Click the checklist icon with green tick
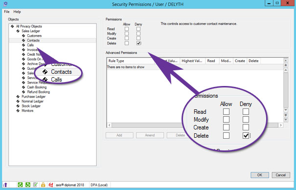This screenshot has height=190, width=296. coord(35,185)
